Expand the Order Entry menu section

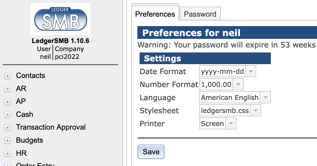[7, 164]
